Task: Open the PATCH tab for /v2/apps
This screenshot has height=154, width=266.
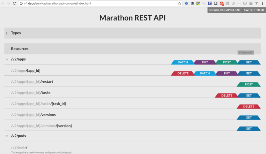Action: pyautogui.click(x=183, y=62)
